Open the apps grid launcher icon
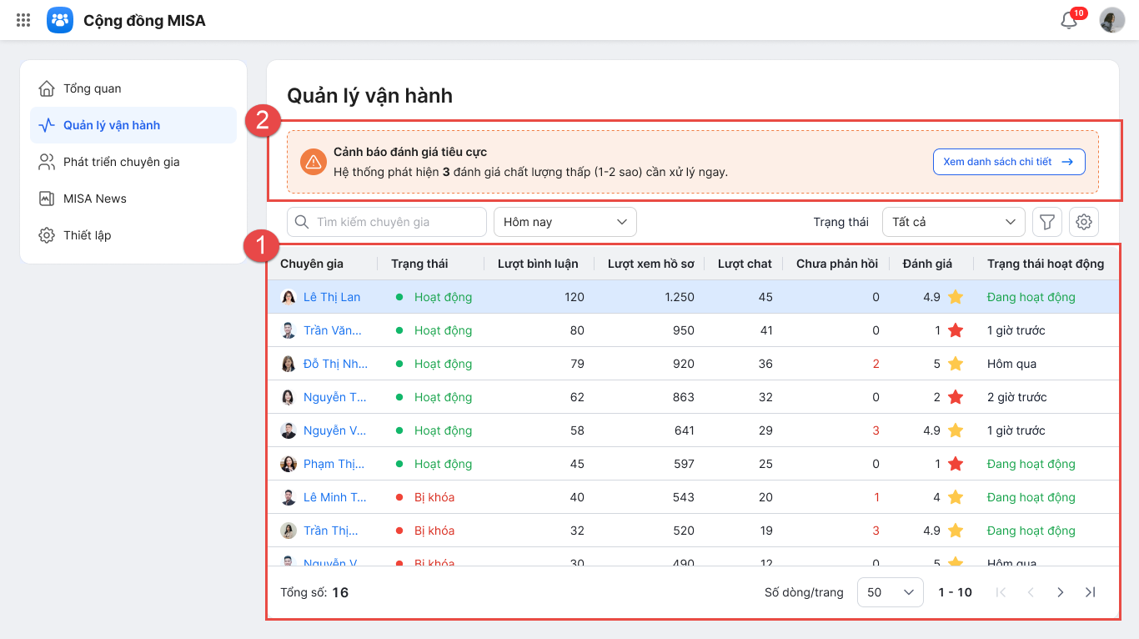This screenshot has width=1139, height=639. click(23, 20)
